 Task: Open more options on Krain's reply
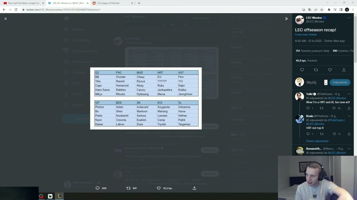click(x=349, y=116)
